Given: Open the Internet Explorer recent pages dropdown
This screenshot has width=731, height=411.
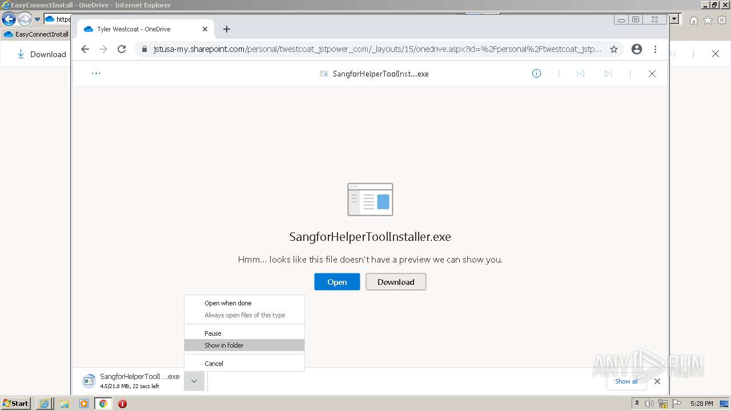Looking at the screenshot, I should (x=38, y=19).
